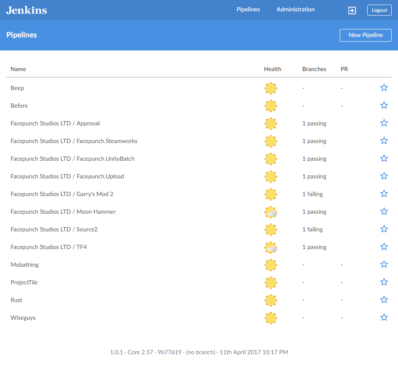The image size is (398, 366).
Task: Open the Source2 pipeline
Action: coord(54,229)
